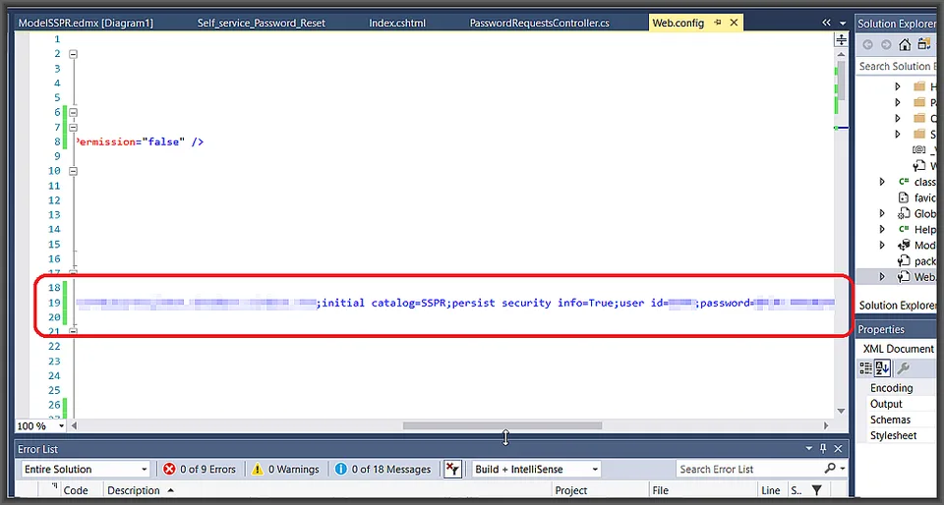
Task: Switch to Index.cshtml tab
Action: 397,23
